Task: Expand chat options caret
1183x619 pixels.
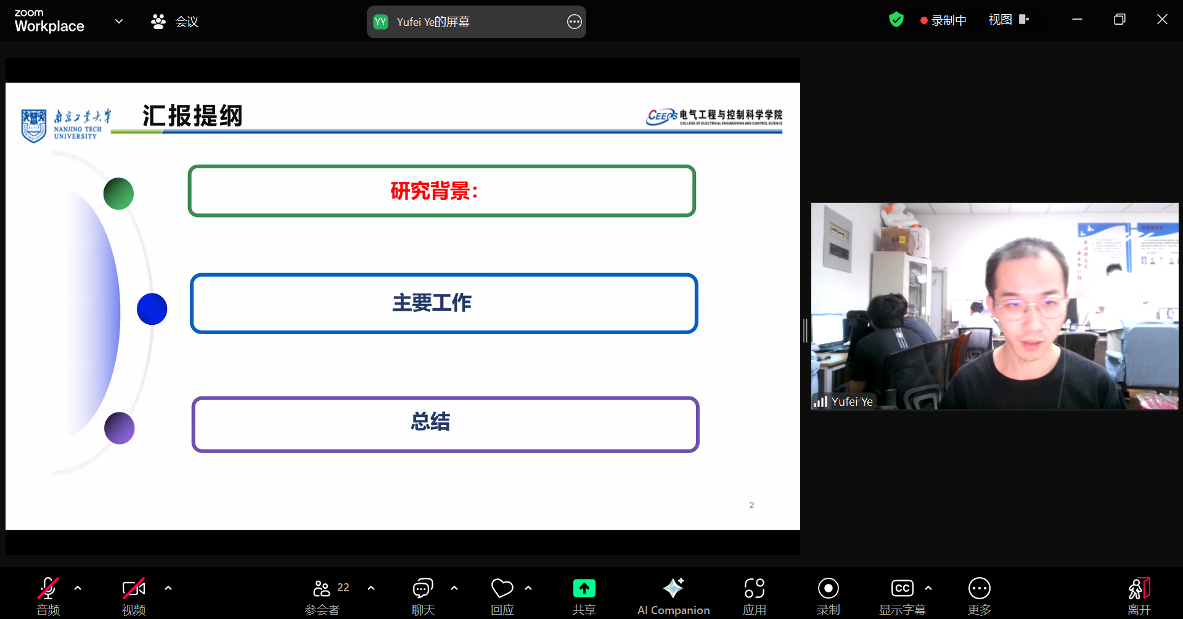Action: (454, 588)
